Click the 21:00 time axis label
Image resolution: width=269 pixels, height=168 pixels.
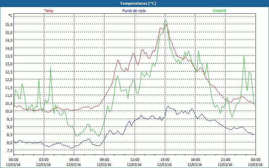225,160
